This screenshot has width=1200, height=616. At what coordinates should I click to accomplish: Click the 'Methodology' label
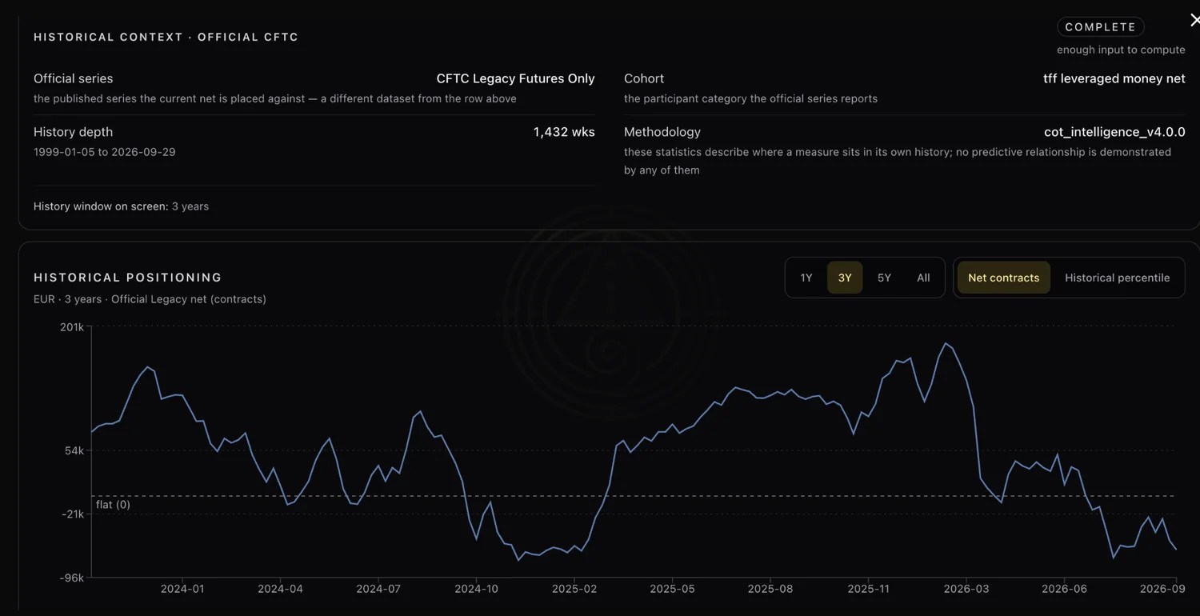click(x=662, y=132)
